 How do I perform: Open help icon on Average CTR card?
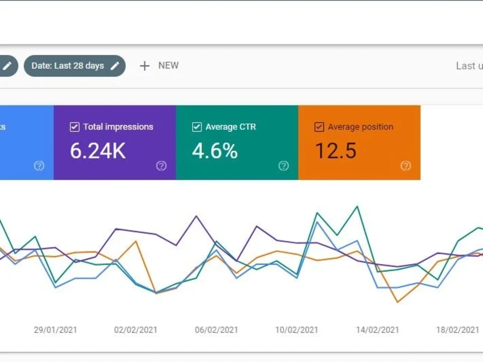point(284,166)
